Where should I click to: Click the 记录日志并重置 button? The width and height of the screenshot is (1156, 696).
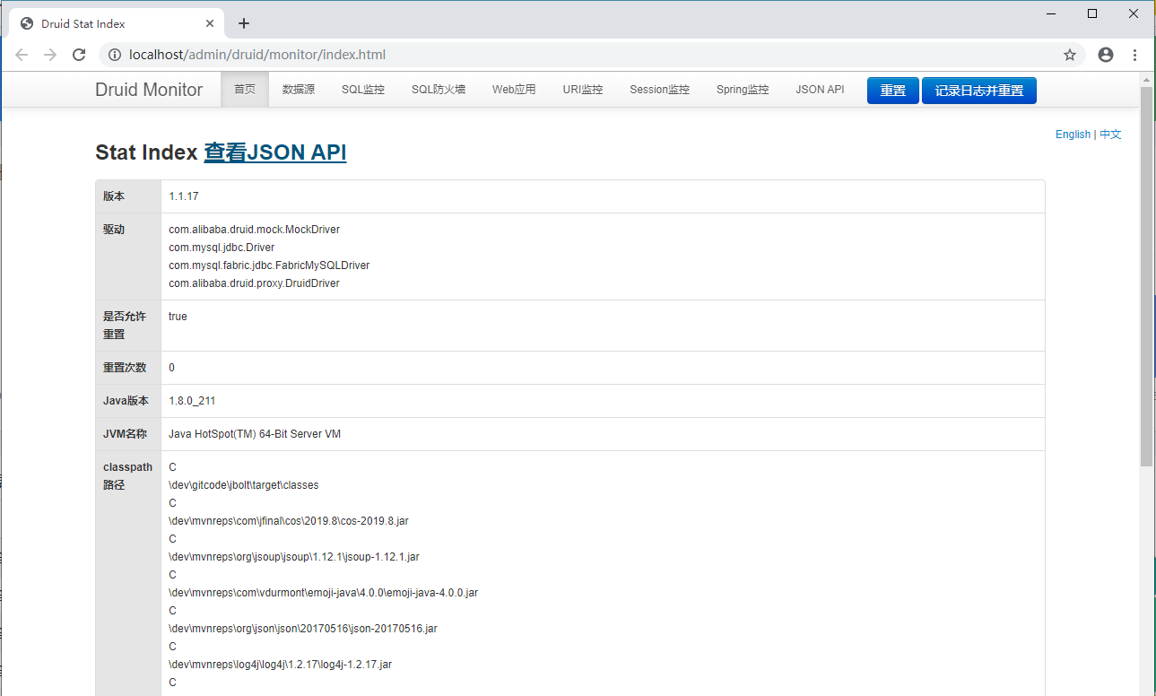[x=979, y=91]
